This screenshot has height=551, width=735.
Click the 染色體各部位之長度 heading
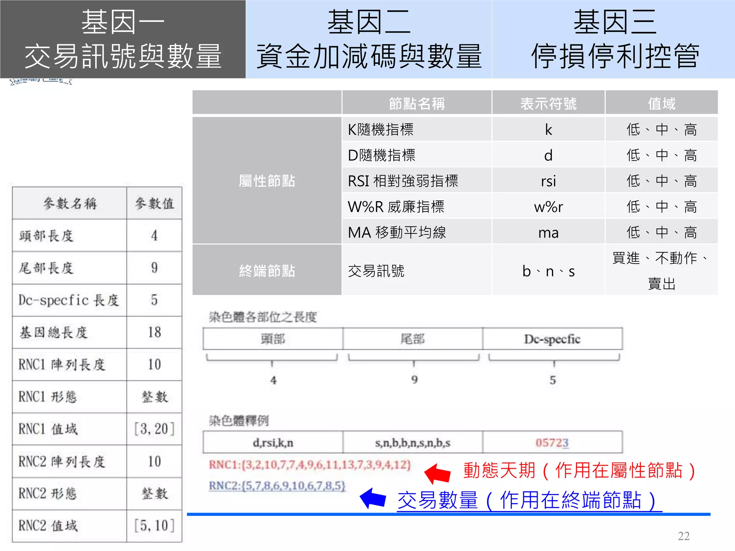(263, 317)
